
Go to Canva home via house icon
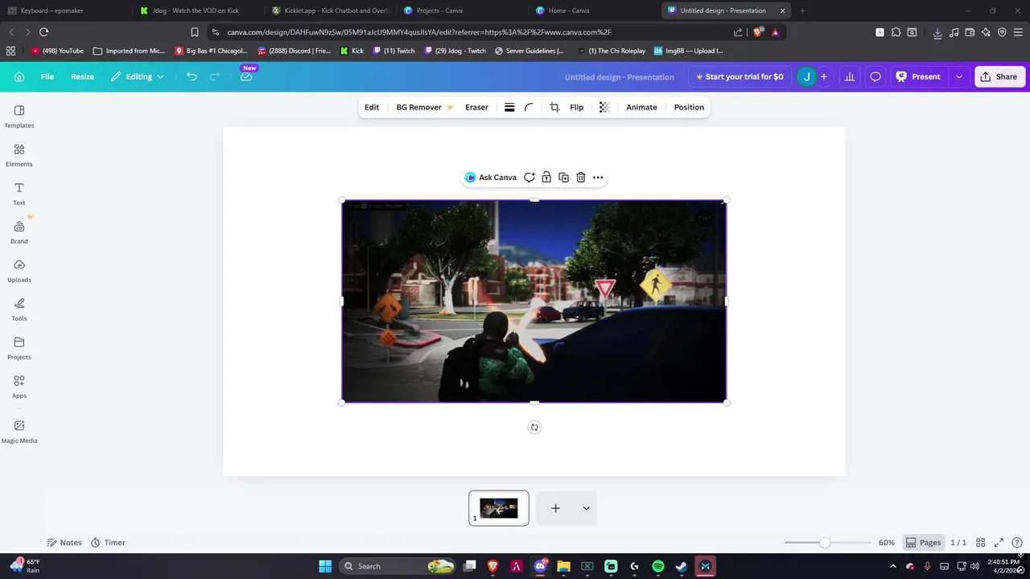pyautogui.click(x=19, y=76)
